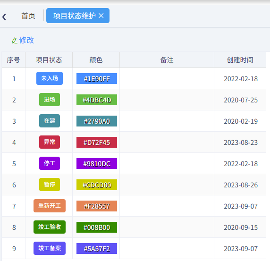Click the #9810DC purple color swatch
Image resolution: width=270 pixels, height=261 pixels.
pyautogui.click(x=97, y=164)
